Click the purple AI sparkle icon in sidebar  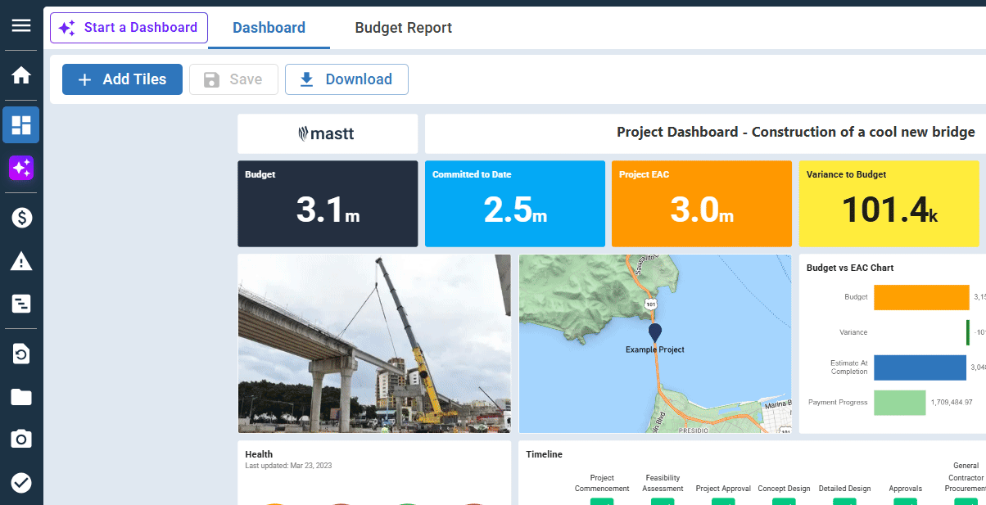click(21, 169)
